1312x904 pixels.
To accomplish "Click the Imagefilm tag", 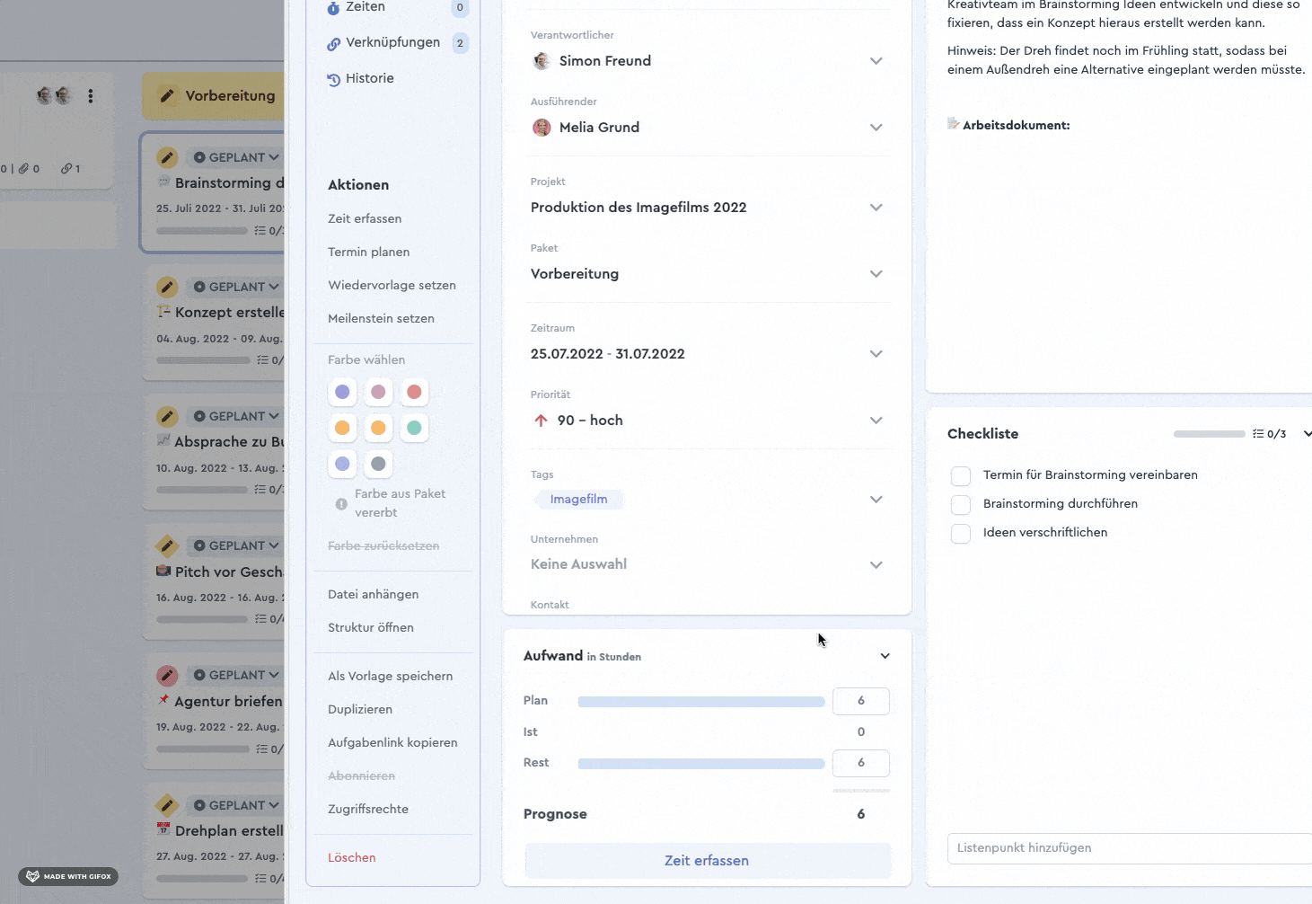I will [578, 500].
